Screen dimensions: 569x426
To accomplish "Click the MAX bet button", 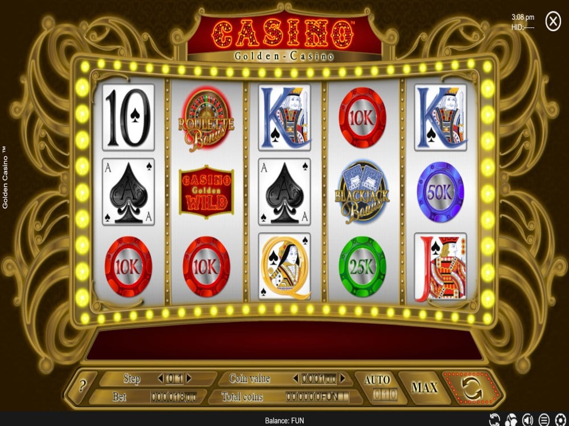I will click(424, 387).
